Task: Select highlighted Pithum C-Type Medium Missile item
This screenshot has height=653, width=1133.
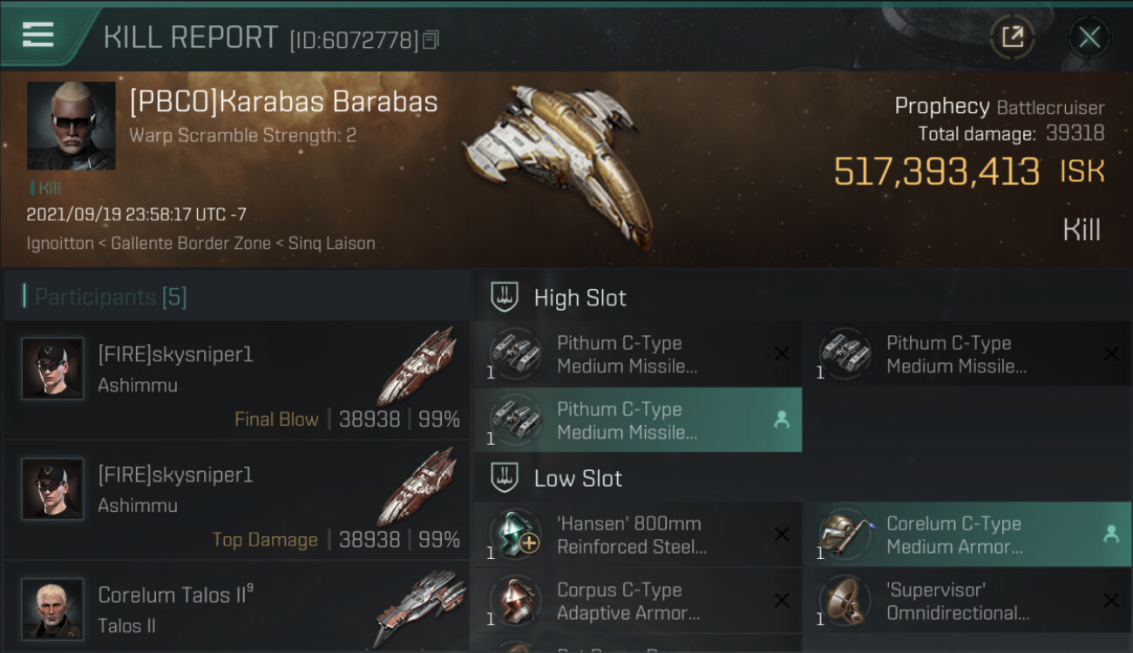Action: coord(638,420)
